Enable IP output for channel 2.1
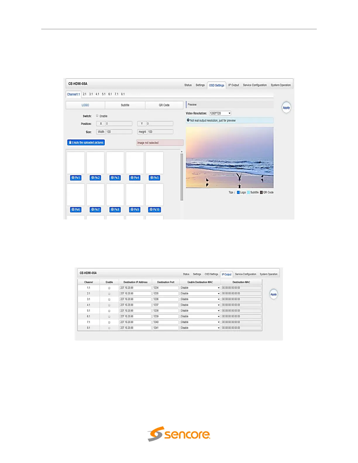The width and height of the screenshot is (358, 463). point(109,294)
